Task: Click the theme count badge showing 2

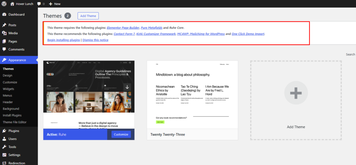Action: (x=68, y=16)
